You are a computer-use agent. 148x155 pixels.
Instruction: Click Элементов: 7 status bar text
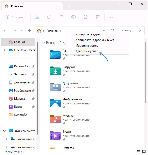13,152
